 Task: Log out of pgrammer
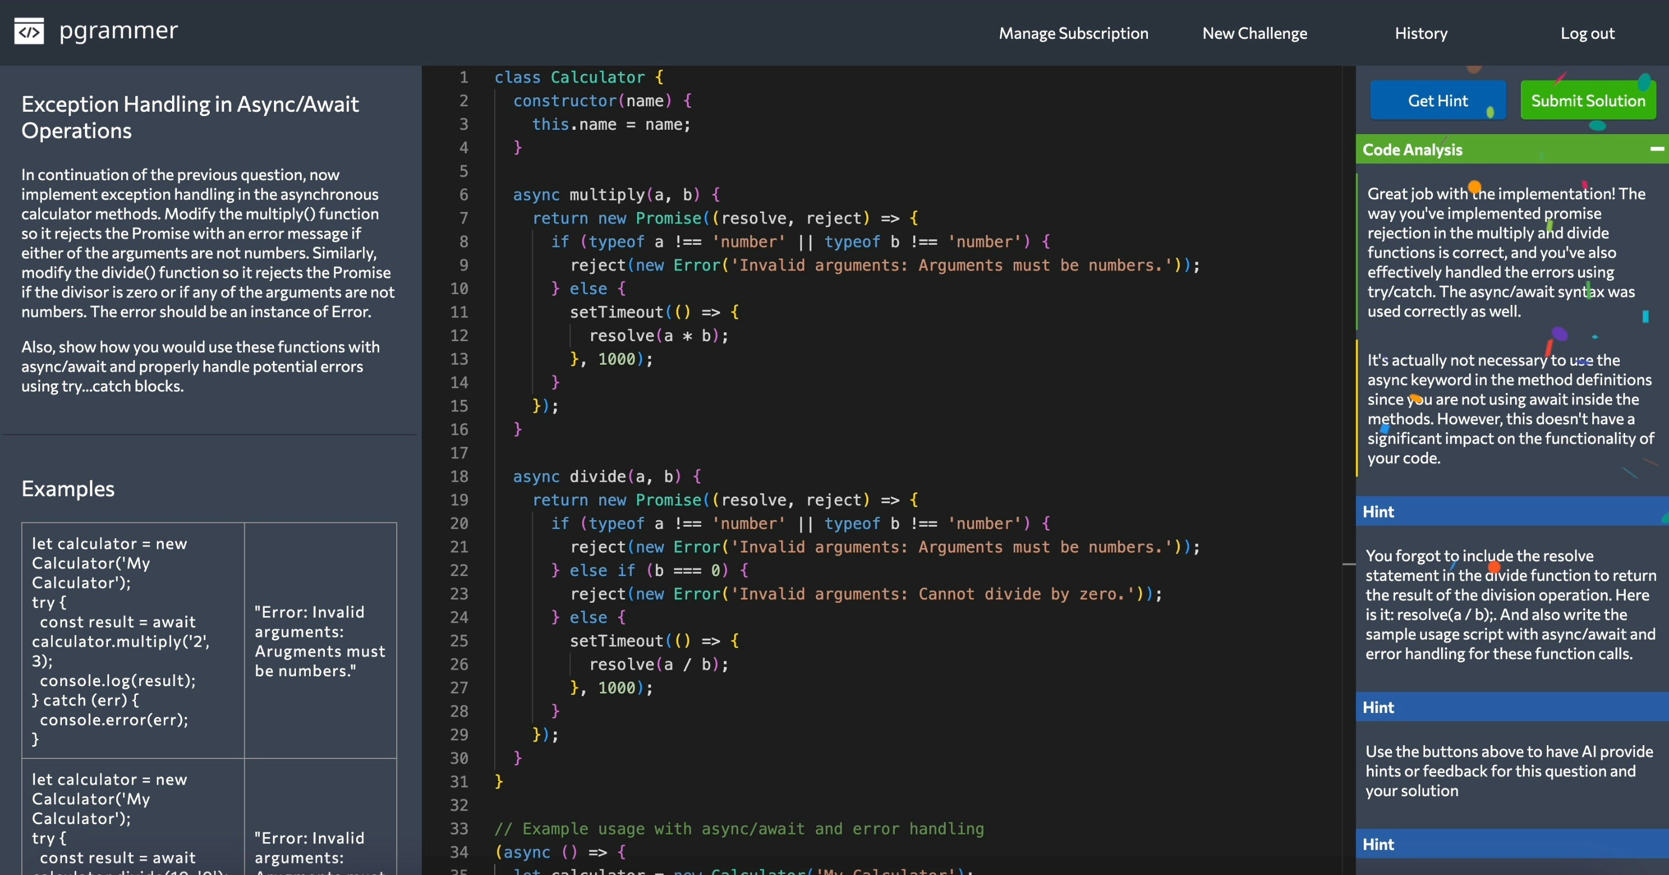[1587, 33]
